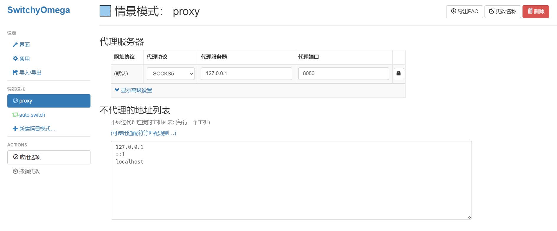The image size is (557, 231).
Task: Click the proxy port 8080 field
Action: [344, 74]
